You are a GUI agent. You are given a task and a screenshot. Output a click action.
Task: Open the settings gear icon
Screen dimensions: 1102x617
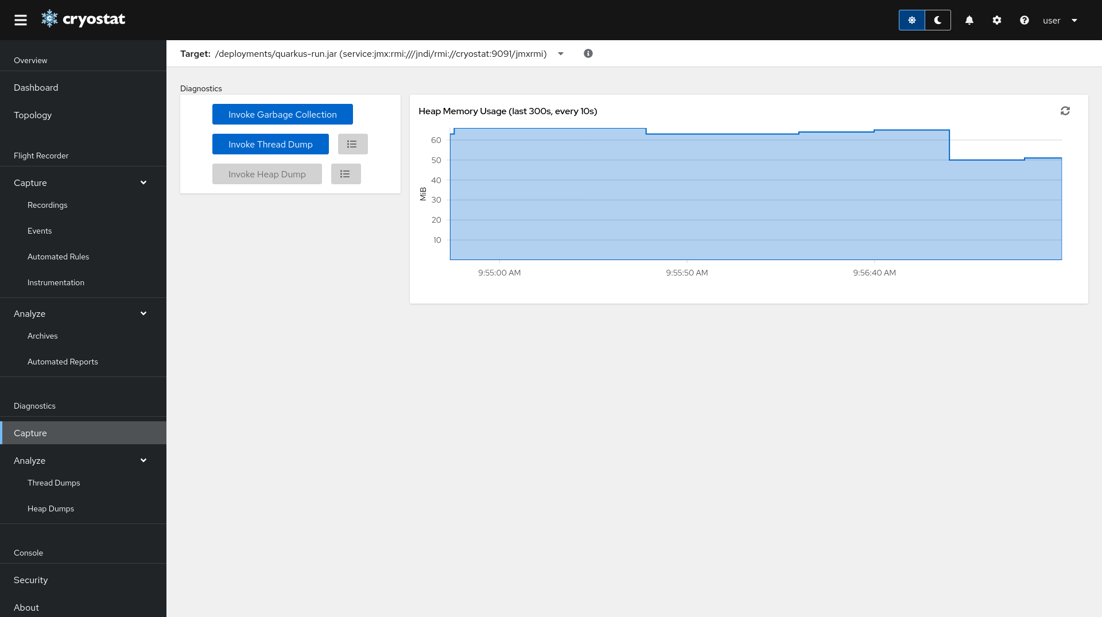coord(997,20)
